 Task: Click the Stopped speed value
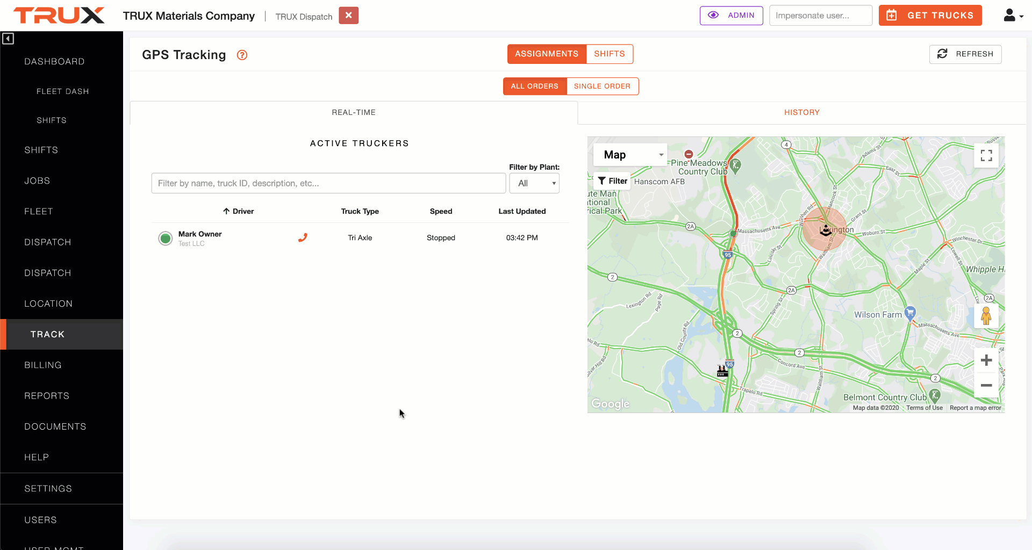[x=441, y=237]
